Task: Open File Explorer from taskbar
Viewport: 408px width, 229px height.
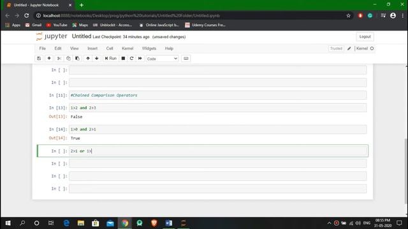Action: click(x=81, y=223)
